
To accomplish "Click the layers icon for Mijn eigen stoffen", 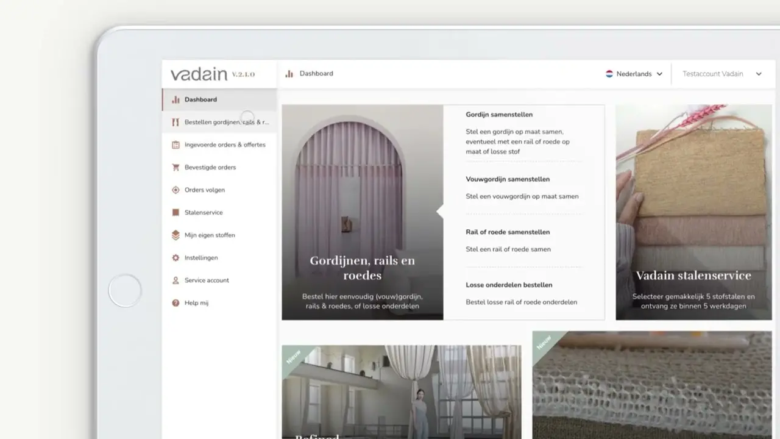I will click(x=175, y=235).
